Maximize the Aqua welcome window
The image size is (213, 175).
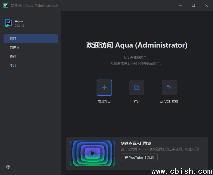193,5
